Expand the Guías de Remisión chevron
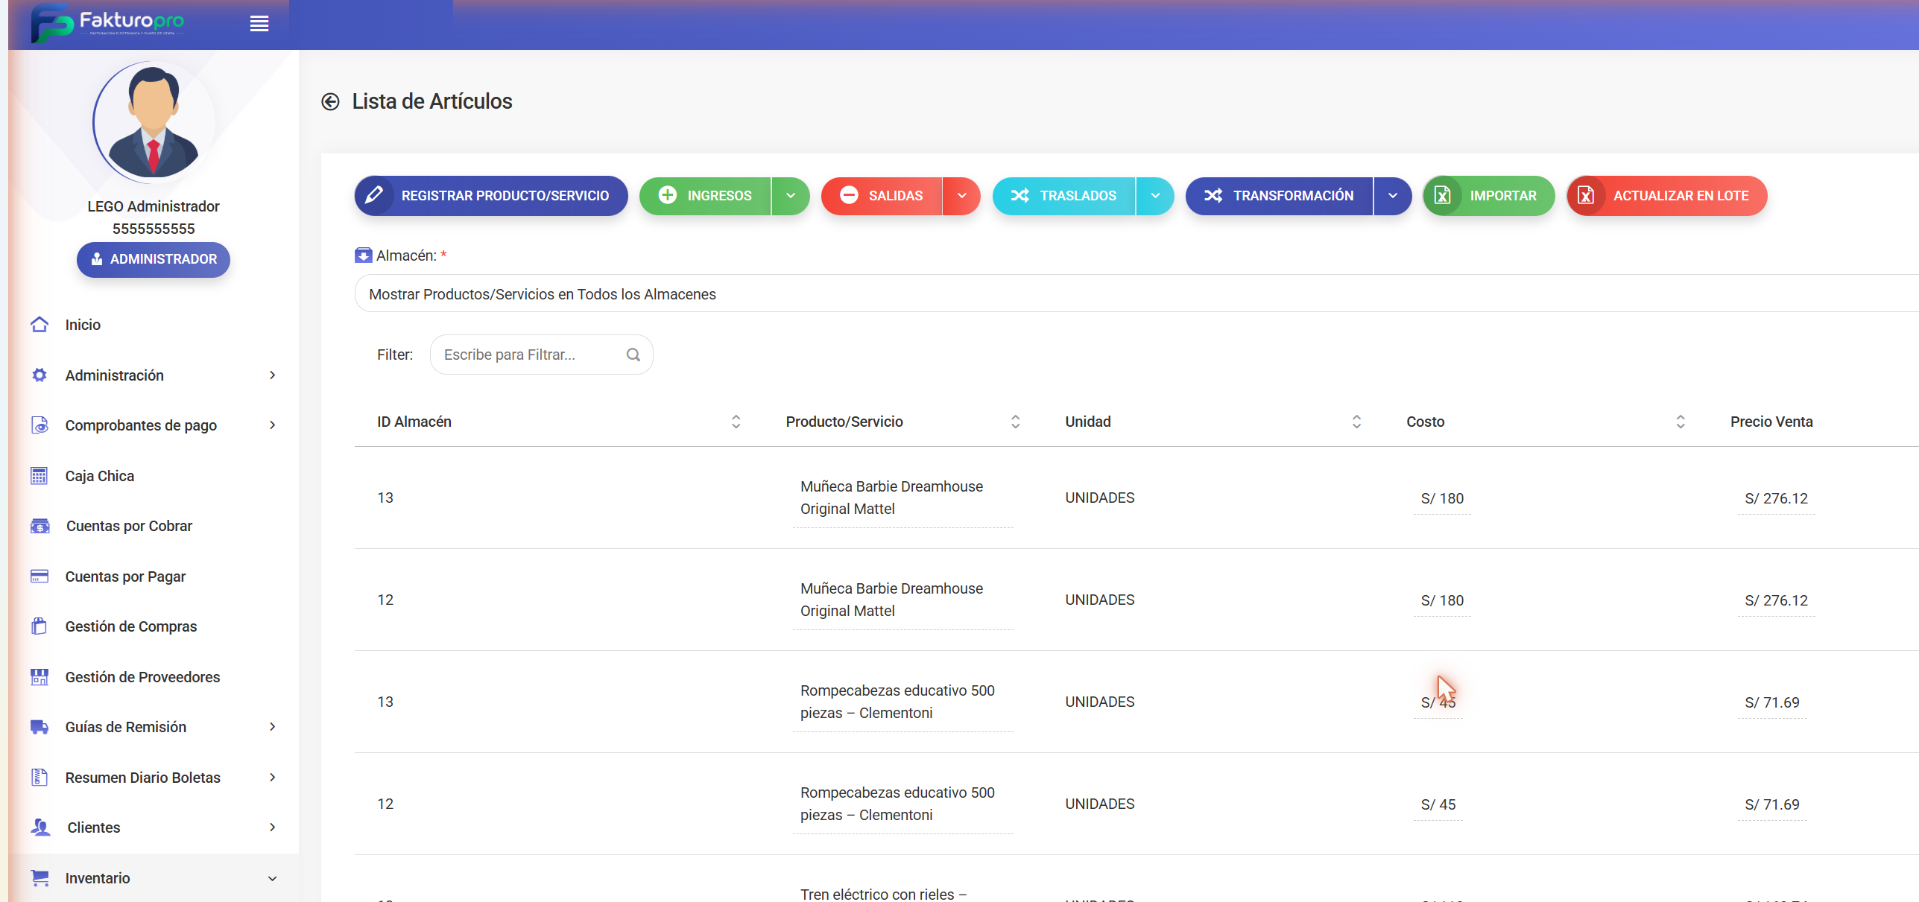Screen dimensions: 1919x902 point(273,727)
